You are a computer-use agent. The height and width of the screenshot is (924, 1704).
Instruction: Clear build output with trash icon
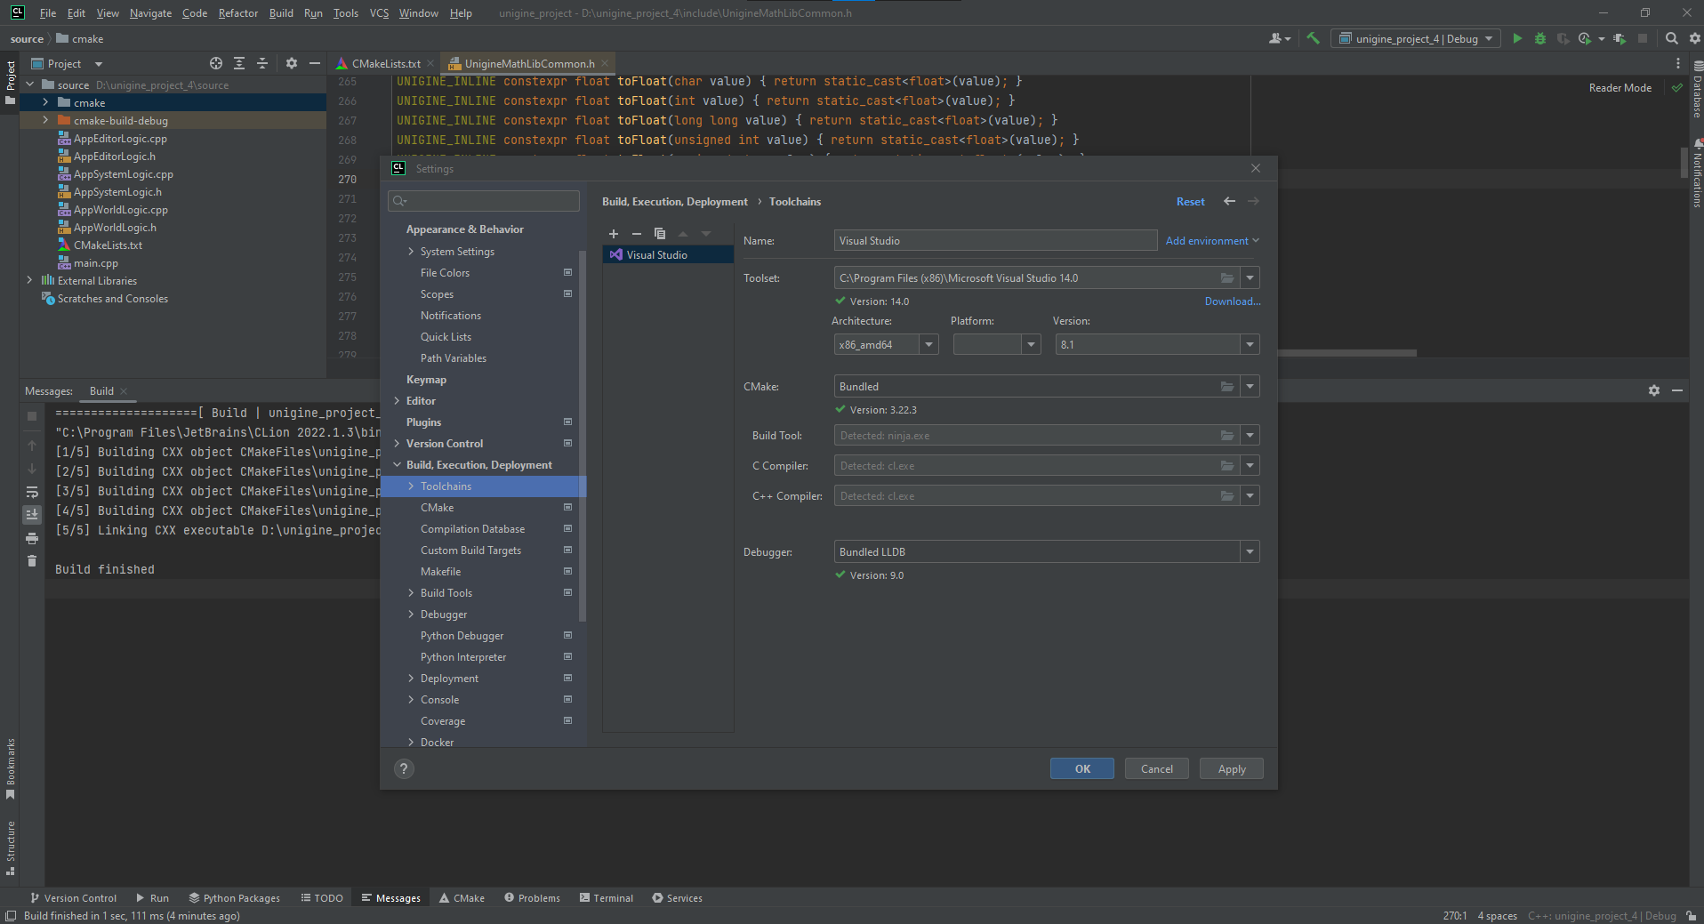(32, 561)
